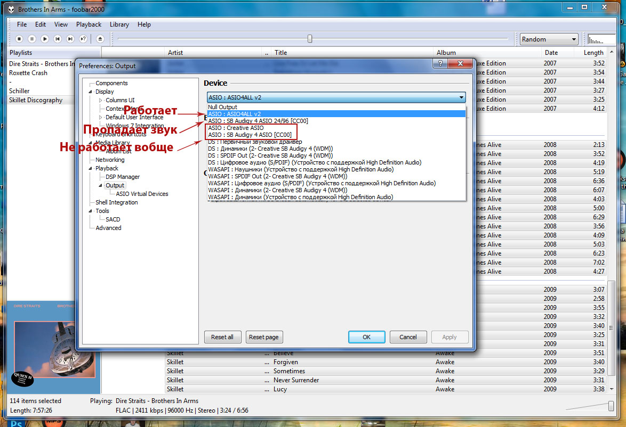The height and width of the screenshot is (427, 626).
Task: Select Shell Integration in the preferences tree
Action: [117, 202]
